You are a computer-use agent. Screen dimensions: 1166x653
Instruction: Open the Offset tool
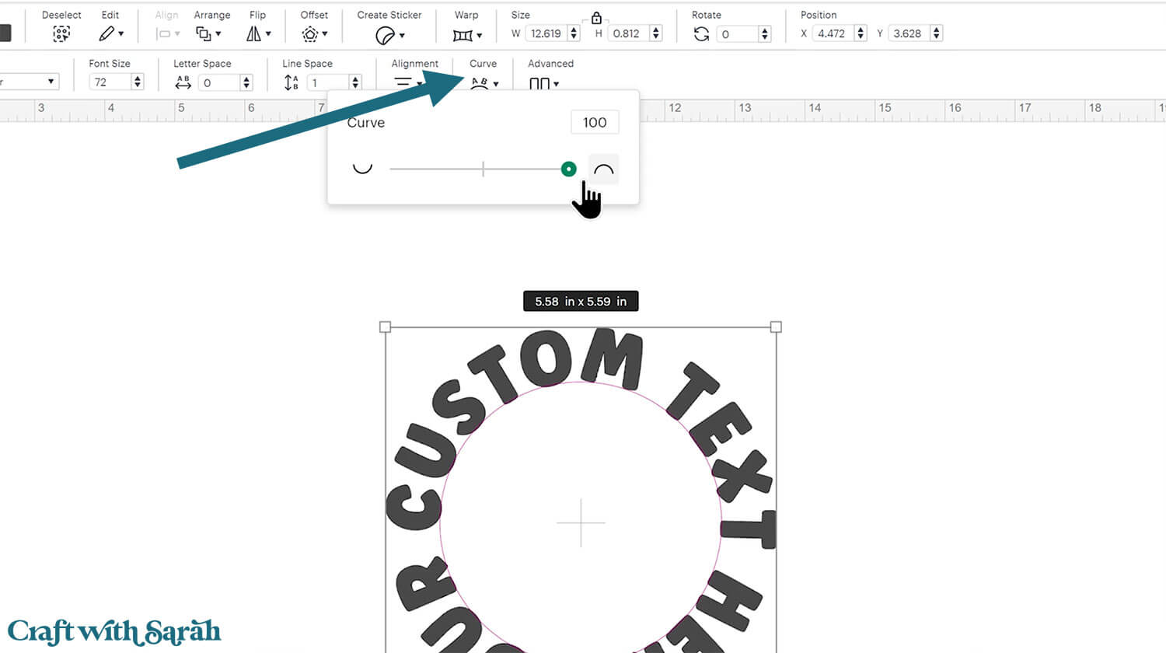click(x=313, y=33)
